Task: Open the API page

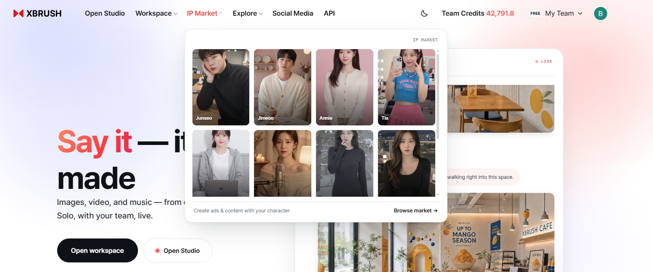Action: point(329,13)
